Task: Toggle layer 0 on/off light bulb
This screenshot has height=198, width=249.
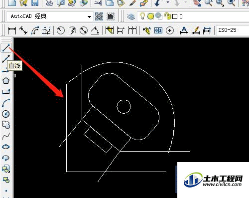Action: pyautogui.click(x=142, y=16)
